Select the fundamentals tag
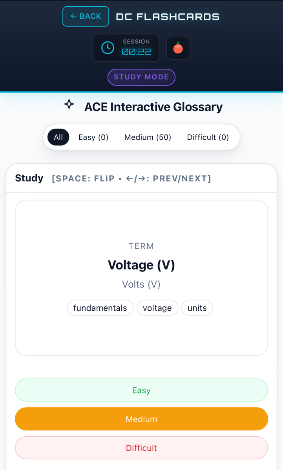Screen dimensions: 283x470 (100, 308)
